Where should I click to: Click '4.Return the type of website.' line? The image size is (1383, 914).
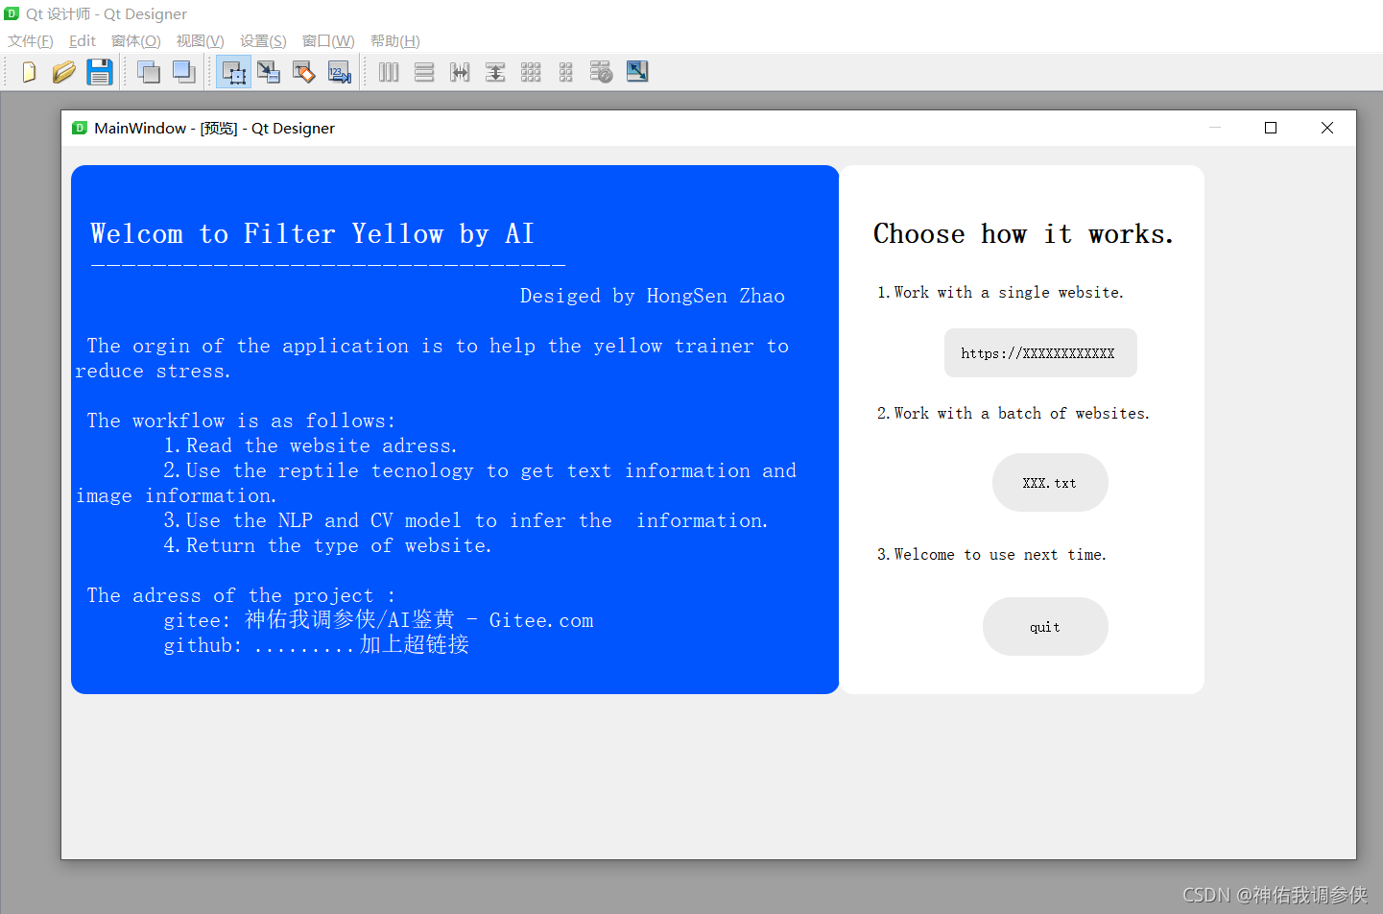[327, 545]
